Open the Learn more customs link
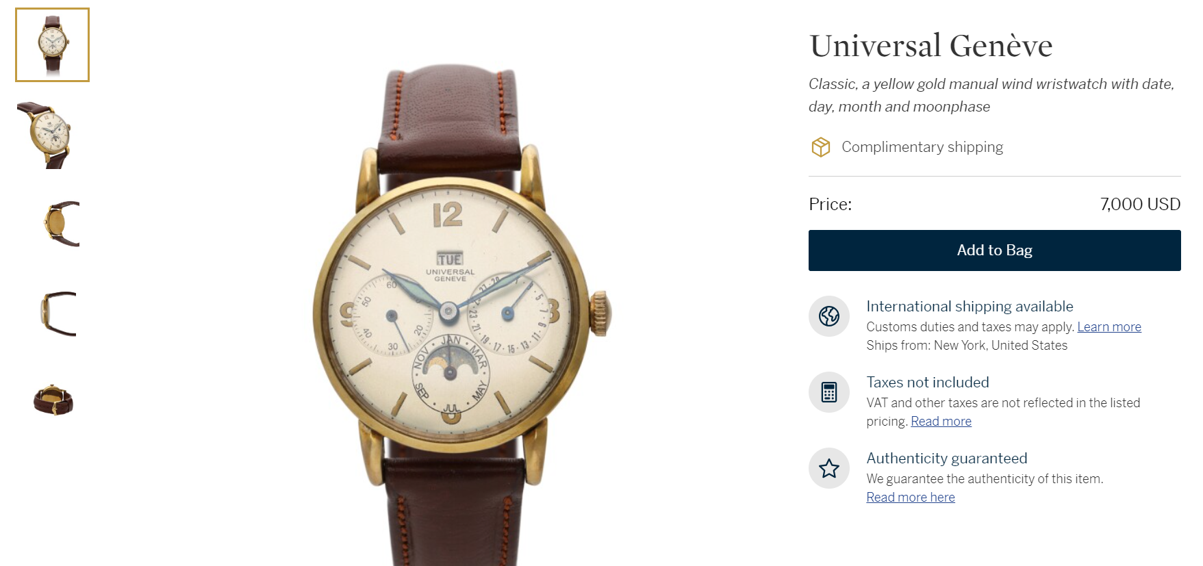 (x=1109, y=327)
